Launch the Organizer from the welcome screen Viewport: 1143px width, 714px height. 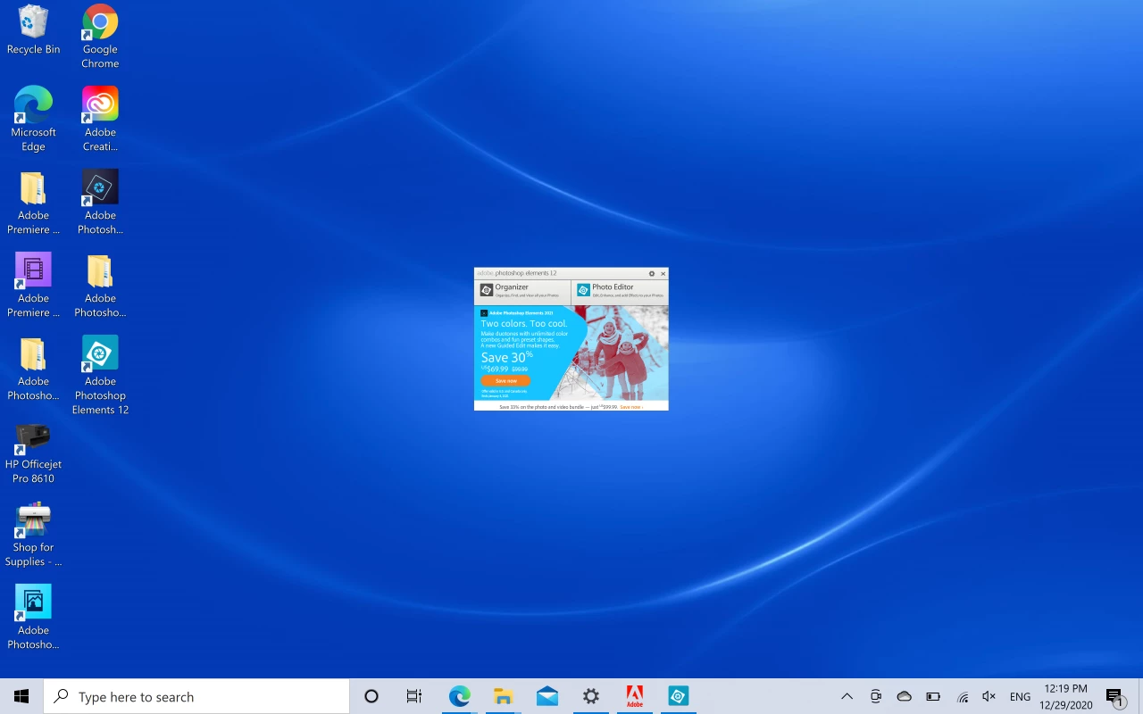click(x=522, y=291)
